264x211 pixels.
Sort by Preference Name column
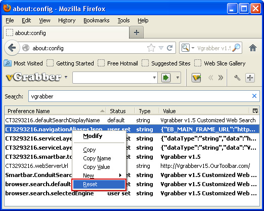(x=55, y=111)
